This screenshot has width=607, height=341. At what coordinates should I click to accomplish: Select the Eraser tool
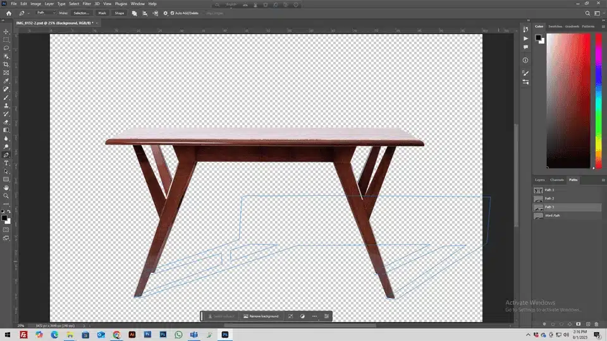(x=6, y=122)
